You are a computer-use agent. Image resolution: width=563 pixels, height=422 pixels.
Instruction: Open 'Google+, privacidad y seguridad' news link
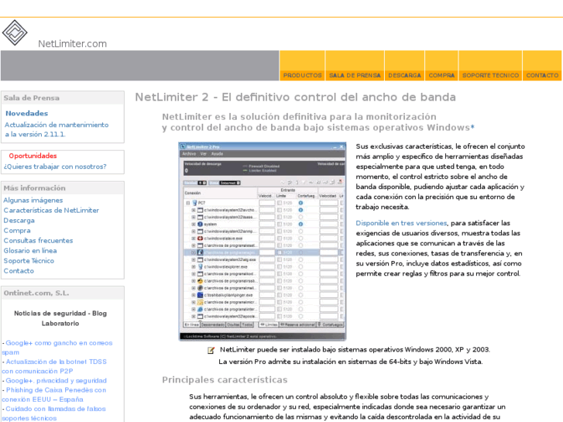click(x=56, y=380)
